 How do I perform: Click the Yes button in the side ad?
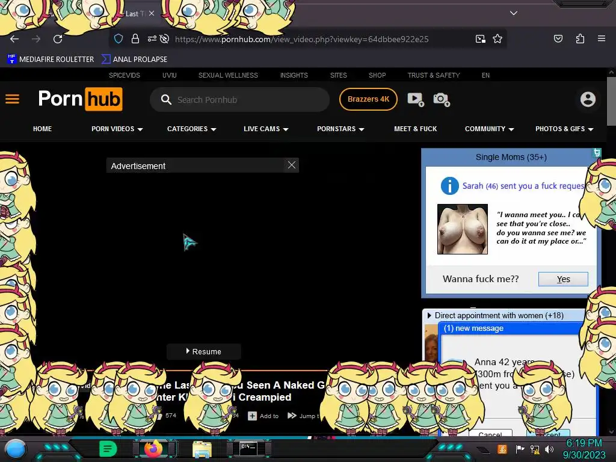click(x=563, y=279)
